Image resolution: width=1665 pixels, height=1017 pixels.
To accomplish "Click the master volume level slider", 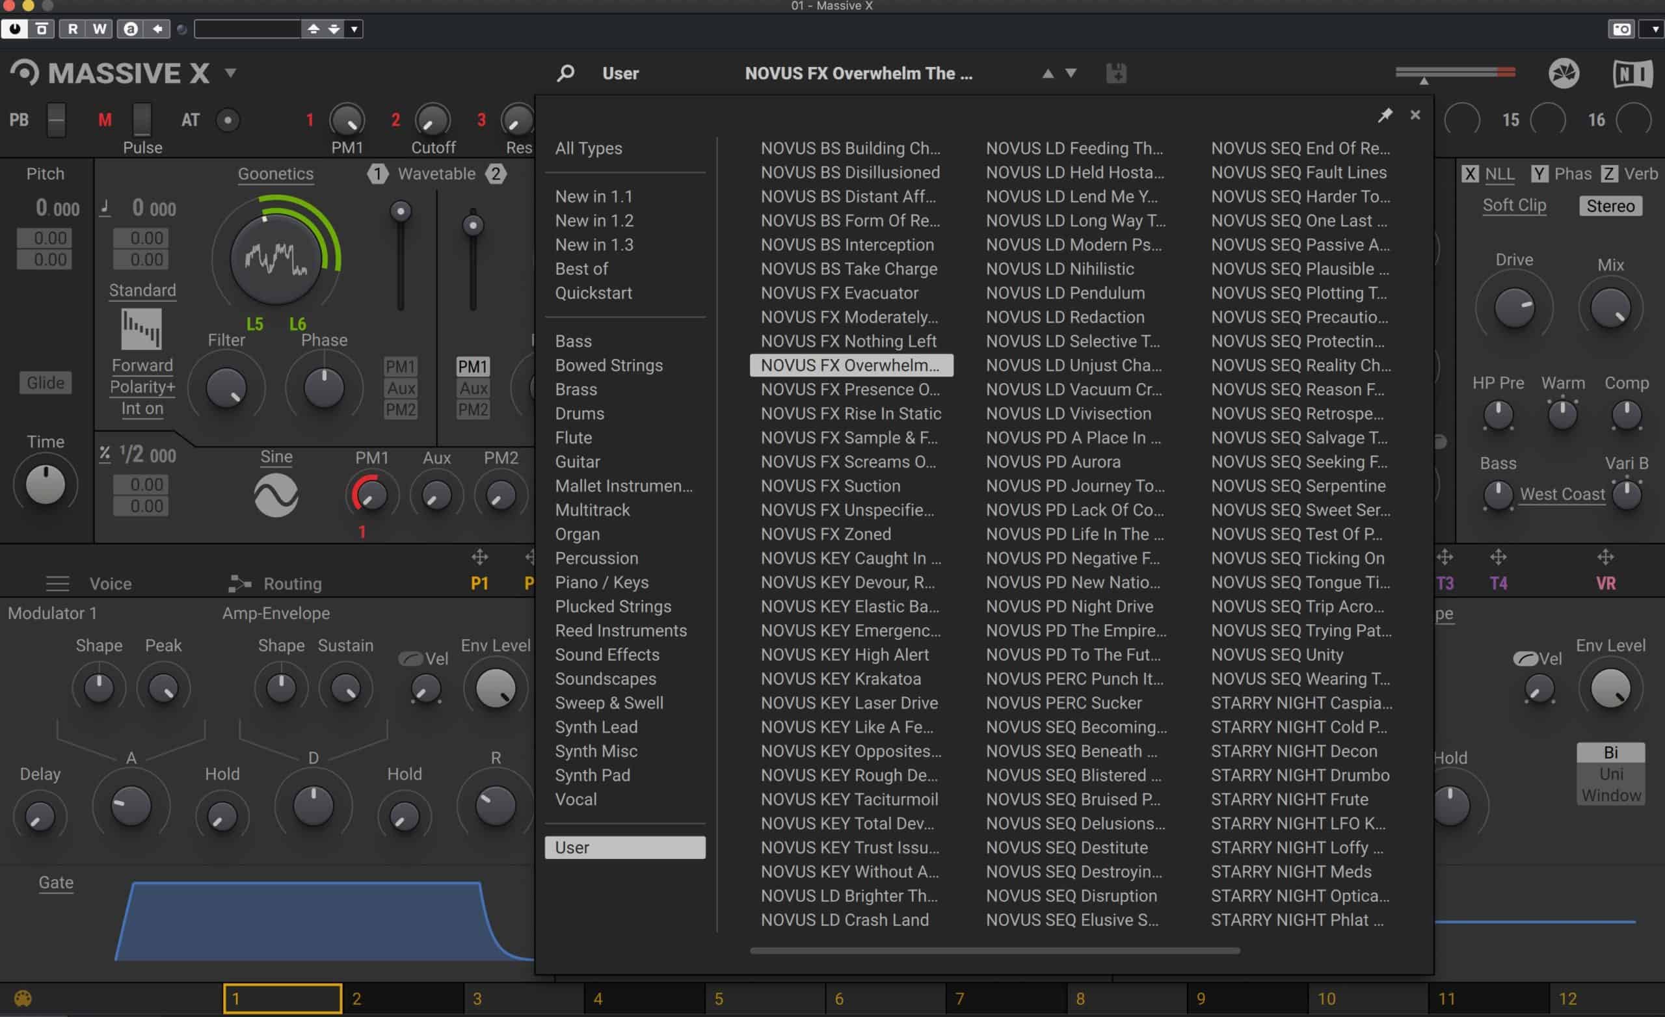I will (1455, 73).
